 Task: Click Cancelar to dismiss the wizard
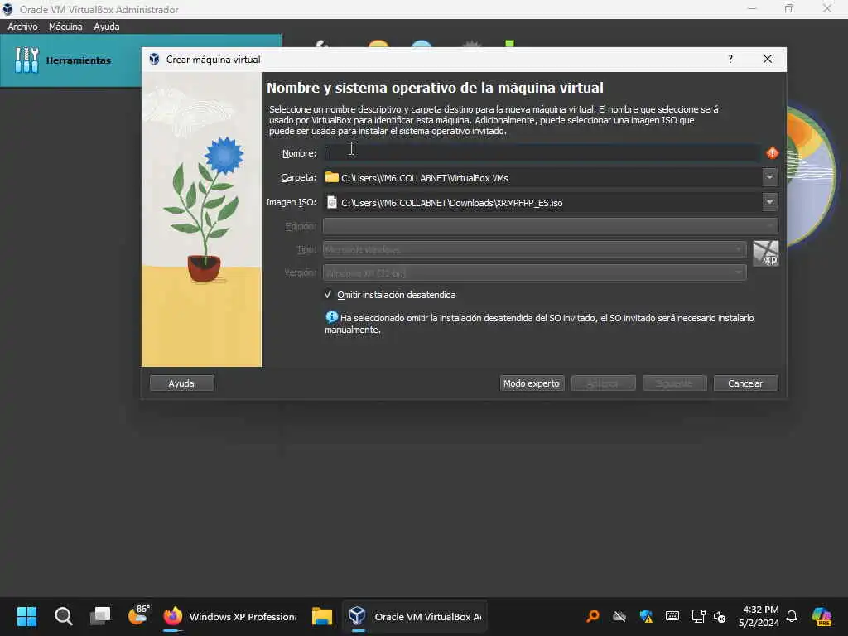click(746, 383)
